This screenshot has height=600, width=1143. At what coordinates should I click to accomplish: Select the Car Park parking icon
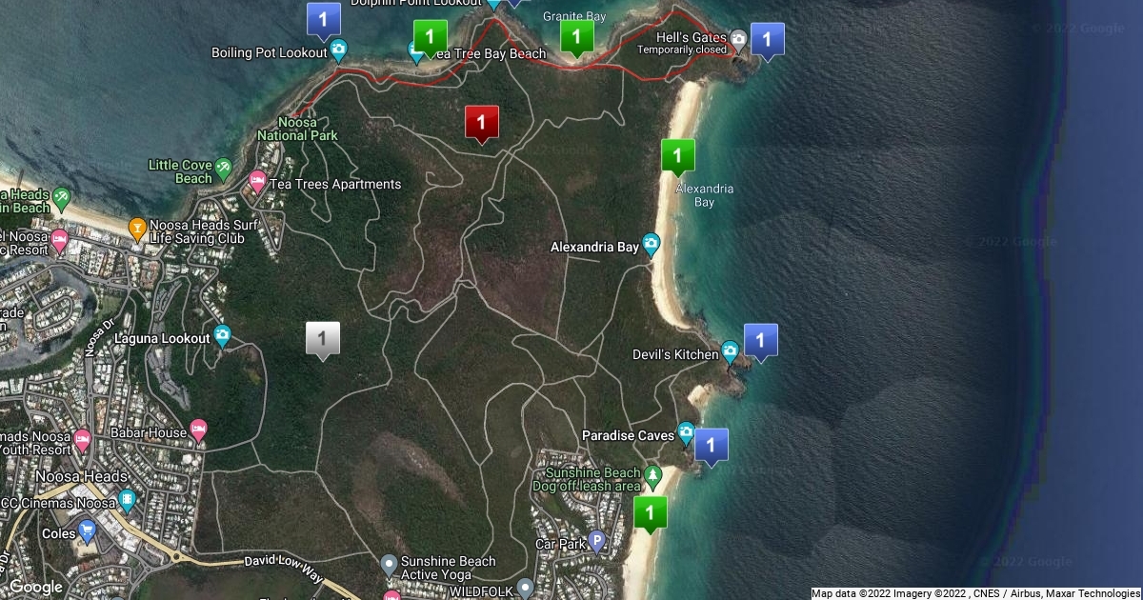[x=597, y=540]
